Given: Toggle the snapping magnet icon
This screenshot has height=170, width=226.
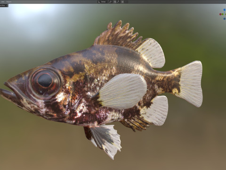Looking at the screenshot, I should click(x=115, y=2).
